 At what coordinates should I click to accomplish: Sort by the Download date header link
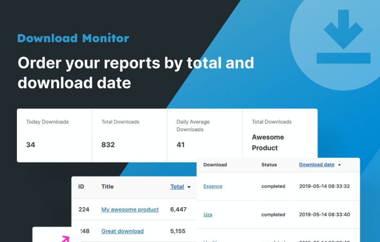[x=316, y=165]
